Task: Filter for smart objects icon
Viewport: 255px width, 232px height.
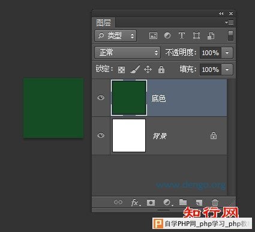Action: pos(211,36)
